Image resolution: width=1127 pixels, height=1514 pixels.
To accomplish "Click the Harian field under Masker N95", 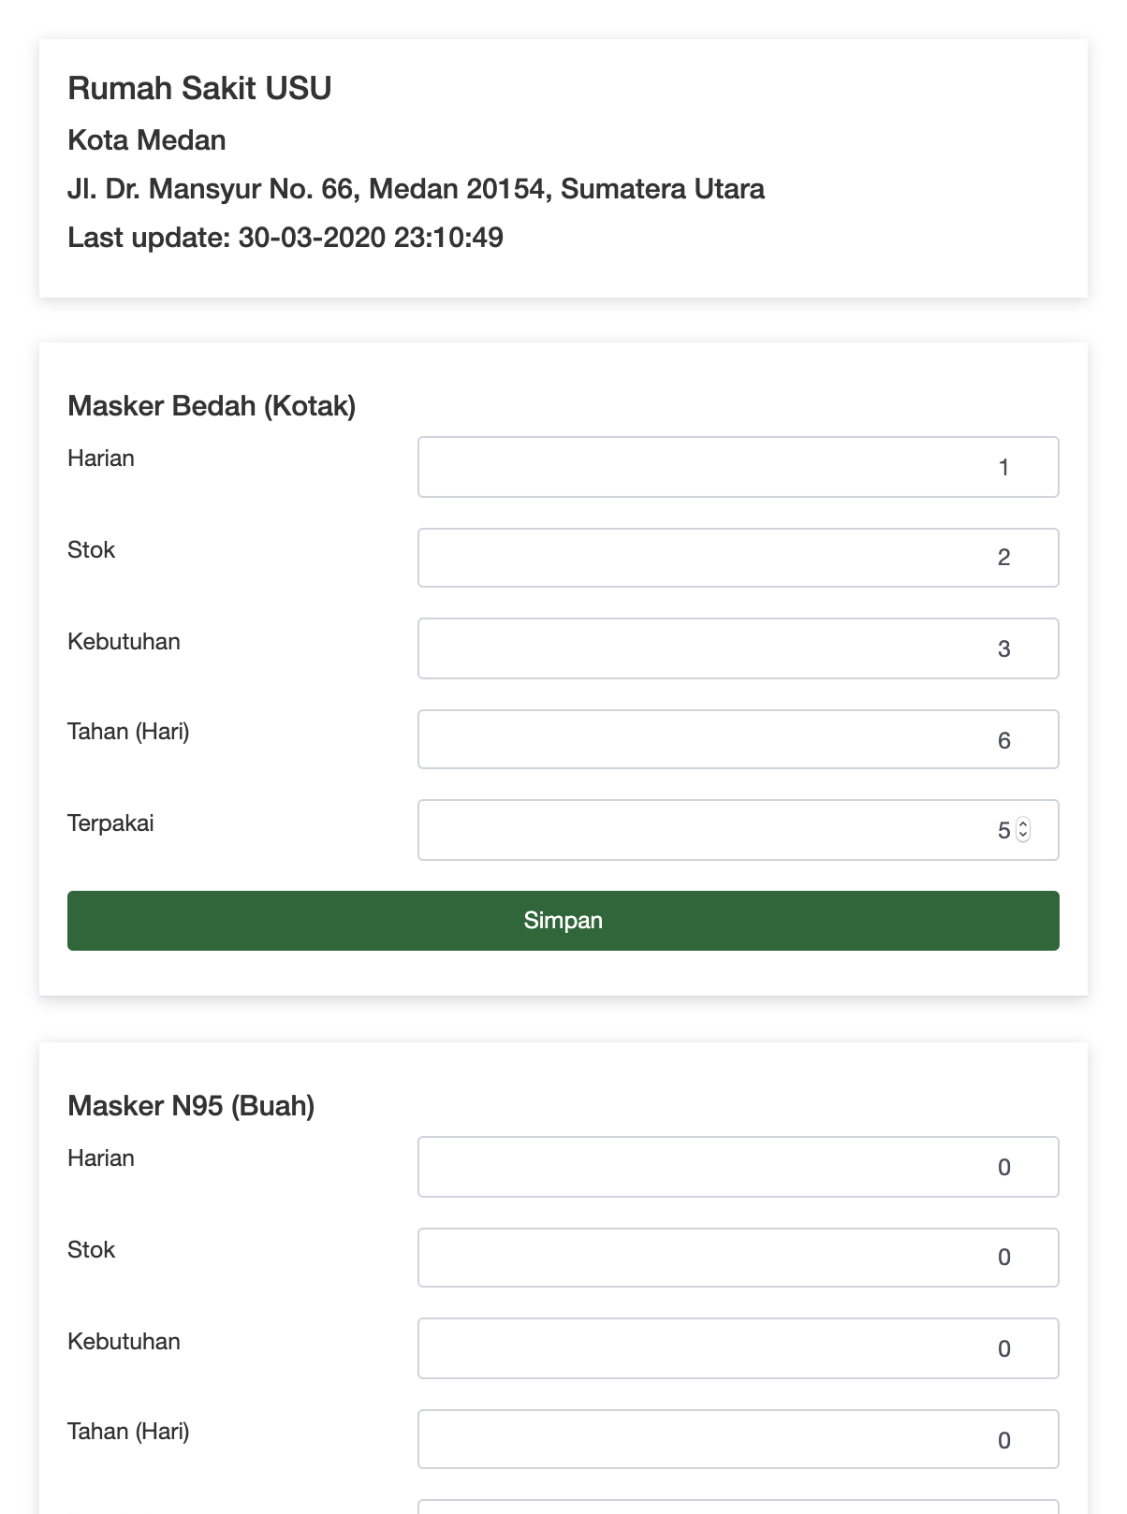I will [x=738, y=1167].
